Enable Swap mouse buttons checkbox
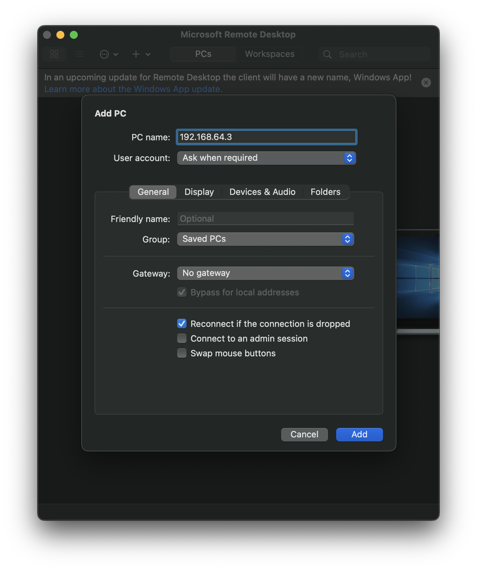Image resolution: width=477 pixels, height=570 pixels. click(182, 353)
